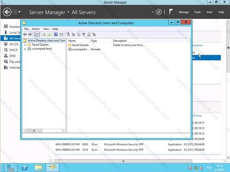Expand cozumpark.local node in console tree
Screen dimensions: 230x172
25,49
